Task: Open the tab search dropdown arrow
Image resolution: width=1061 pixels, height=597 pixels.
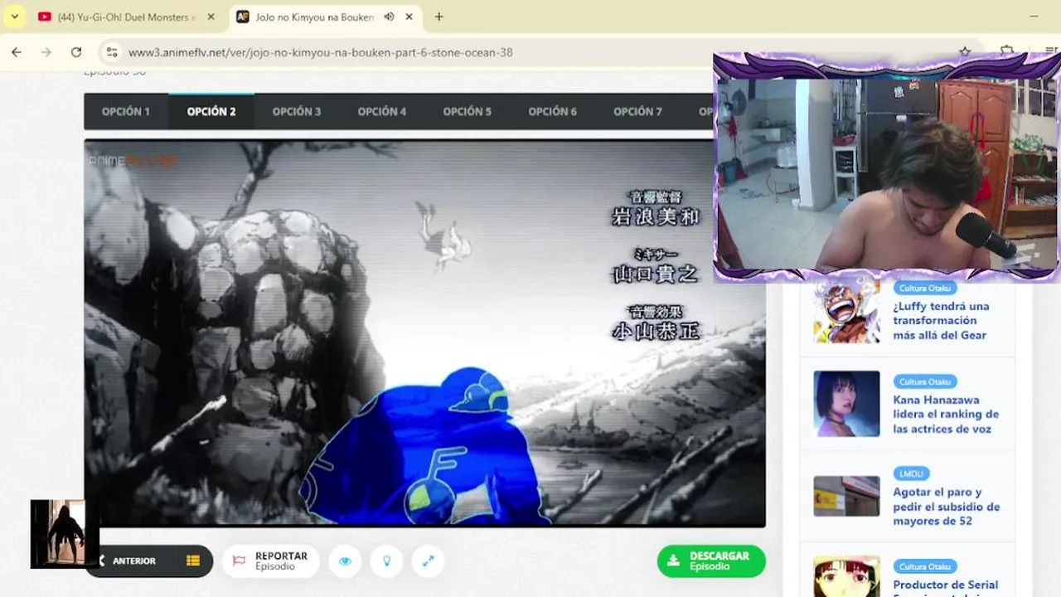Action: tap(14, 17)
